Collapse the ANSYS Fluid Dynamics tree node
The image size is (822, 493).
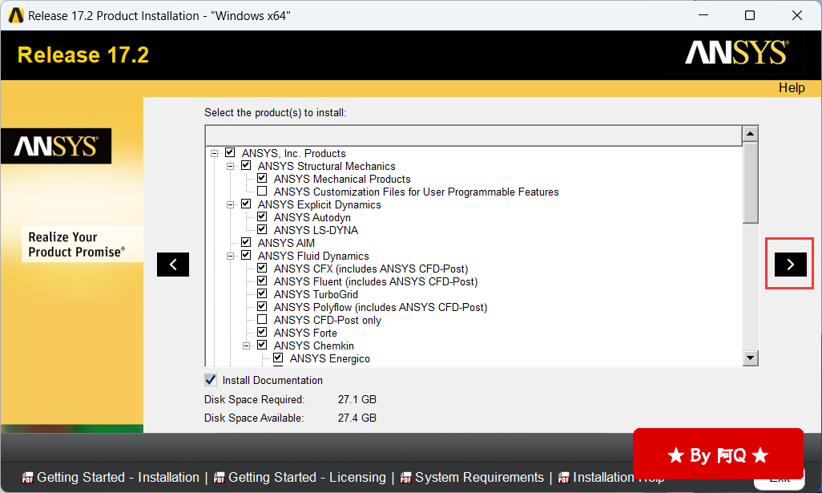(x=230, y=256)
